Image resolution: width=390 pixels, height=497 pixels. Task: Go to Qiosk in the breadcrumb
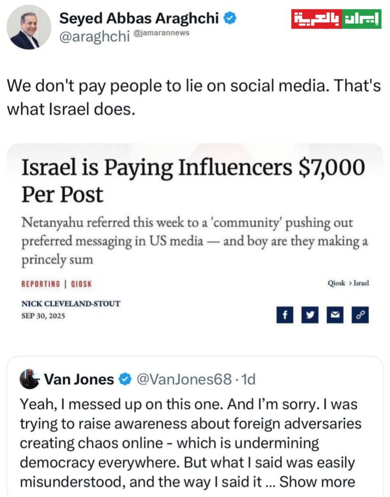pyautogui.click(x=336, y=283)
